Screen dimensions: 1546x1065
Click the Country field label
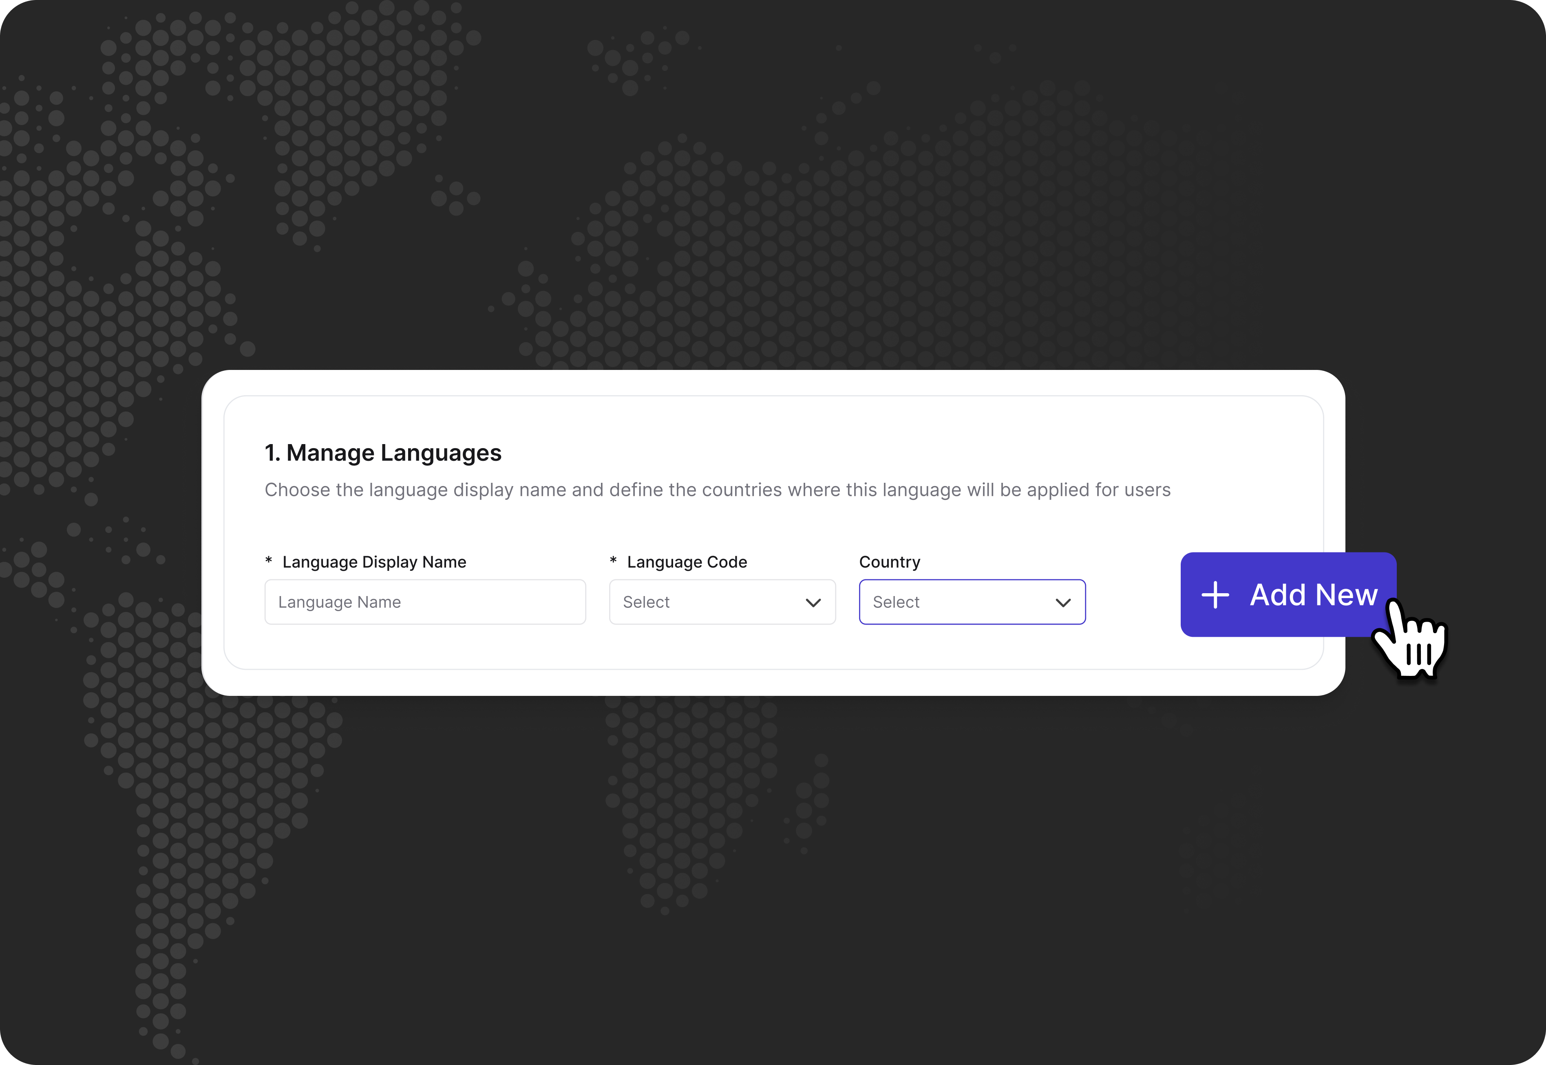pos(889,562)
